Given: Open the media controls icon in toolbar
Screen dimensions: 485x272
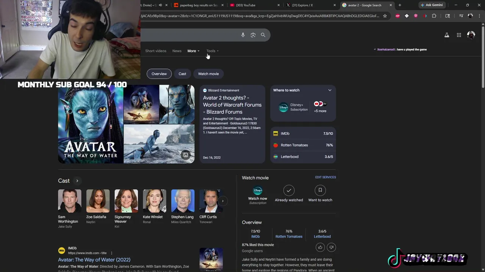Looking at the screenshot, I should [x=461, y=16].
